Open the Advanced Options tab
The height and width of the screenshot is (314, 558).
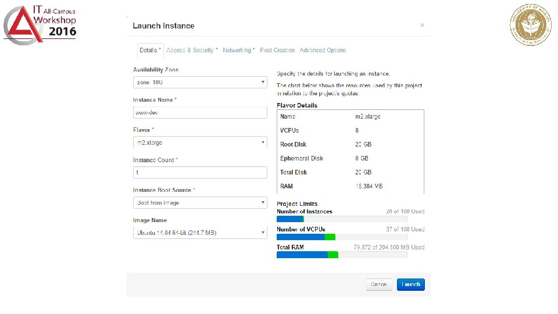pos(323,50)
